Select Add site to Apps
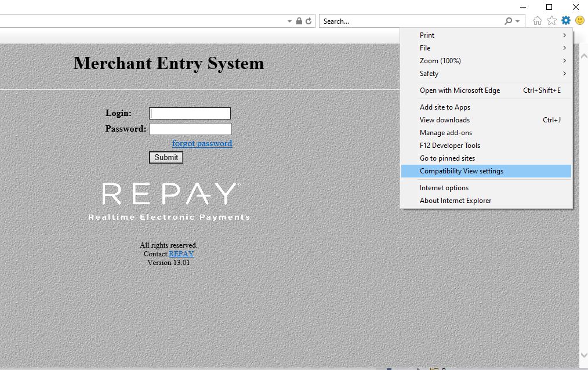The image size is (588, 370). [x=486, y=107]
